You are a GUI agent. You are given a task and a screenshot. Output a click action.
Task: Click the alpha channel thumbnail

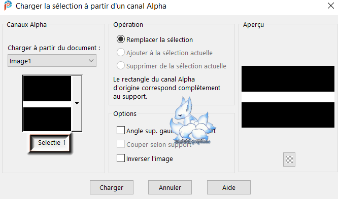[47, 103]
